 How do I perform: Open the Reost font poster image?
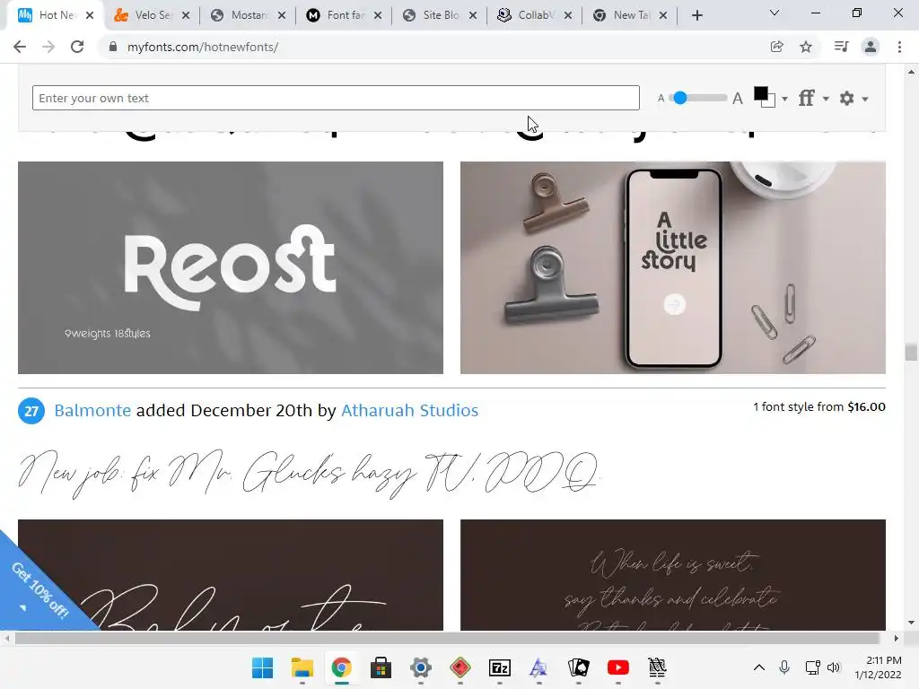231,267
